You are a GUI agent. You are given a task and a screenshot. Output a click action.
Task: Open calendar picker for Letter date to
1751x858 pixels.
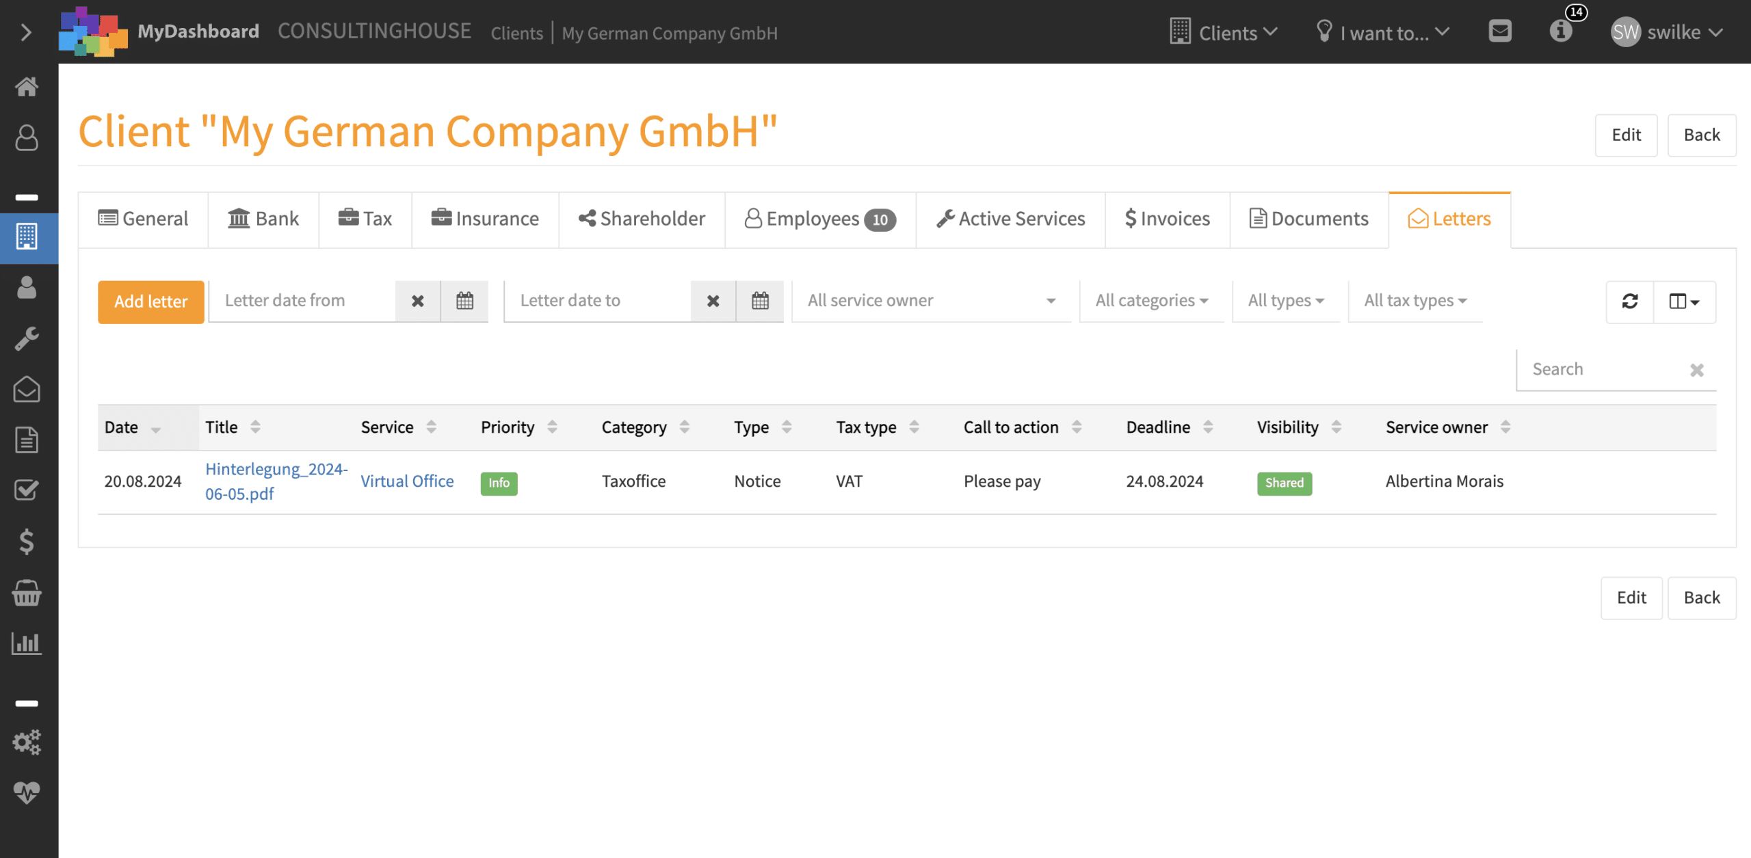coord(760,301)
